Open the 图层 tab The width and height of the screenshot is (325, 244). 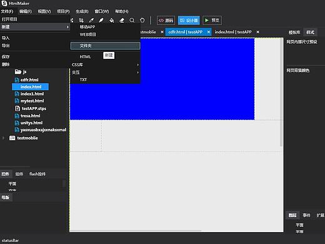point(292,215)
